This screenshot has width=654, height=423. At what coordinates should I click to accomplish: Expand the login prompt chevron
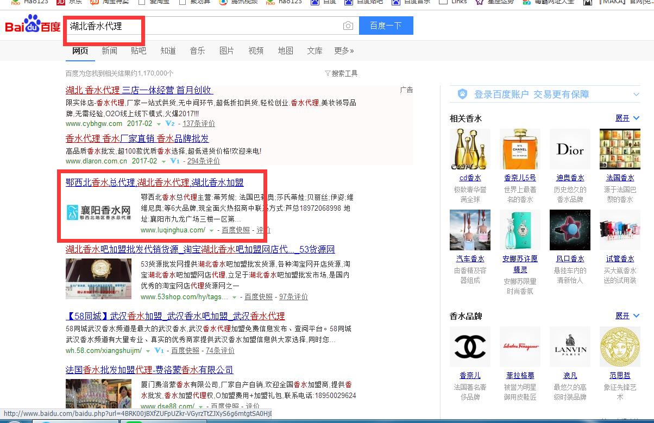(636, 94)
